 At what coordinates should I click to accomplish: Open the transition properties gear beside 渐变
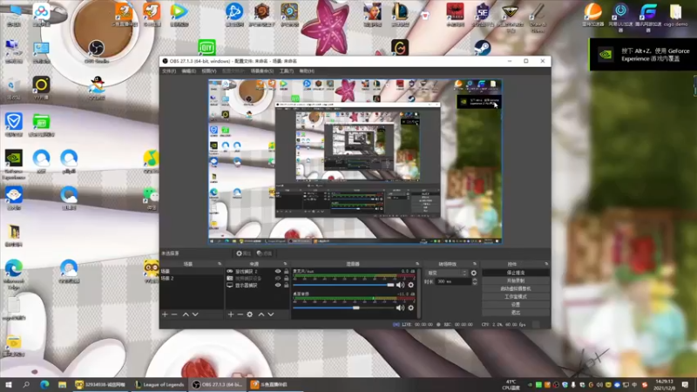pyautogui.click(x=473, y=273)
